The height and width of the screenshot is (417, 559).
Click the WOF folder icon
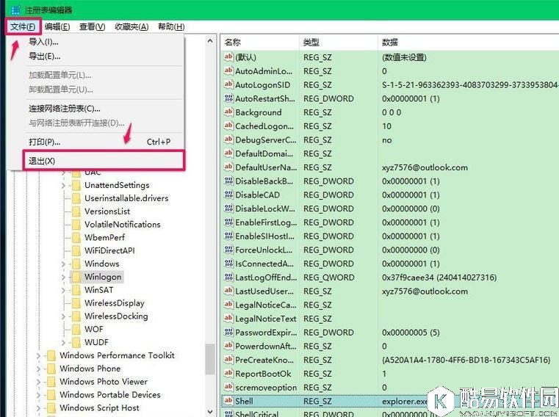76,330
